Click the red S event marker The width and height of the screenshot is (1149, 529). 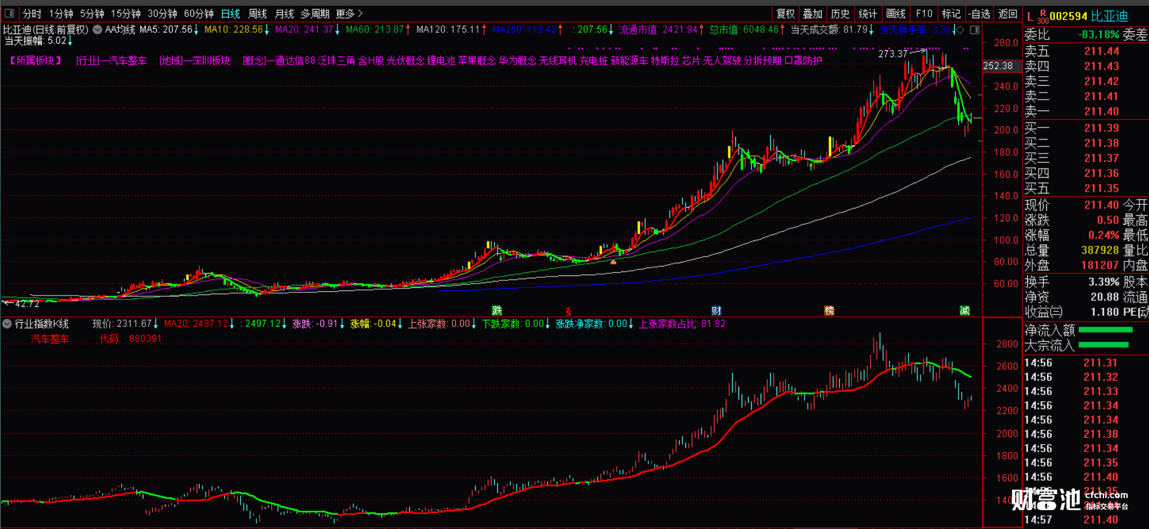click(x=568, y=311)
